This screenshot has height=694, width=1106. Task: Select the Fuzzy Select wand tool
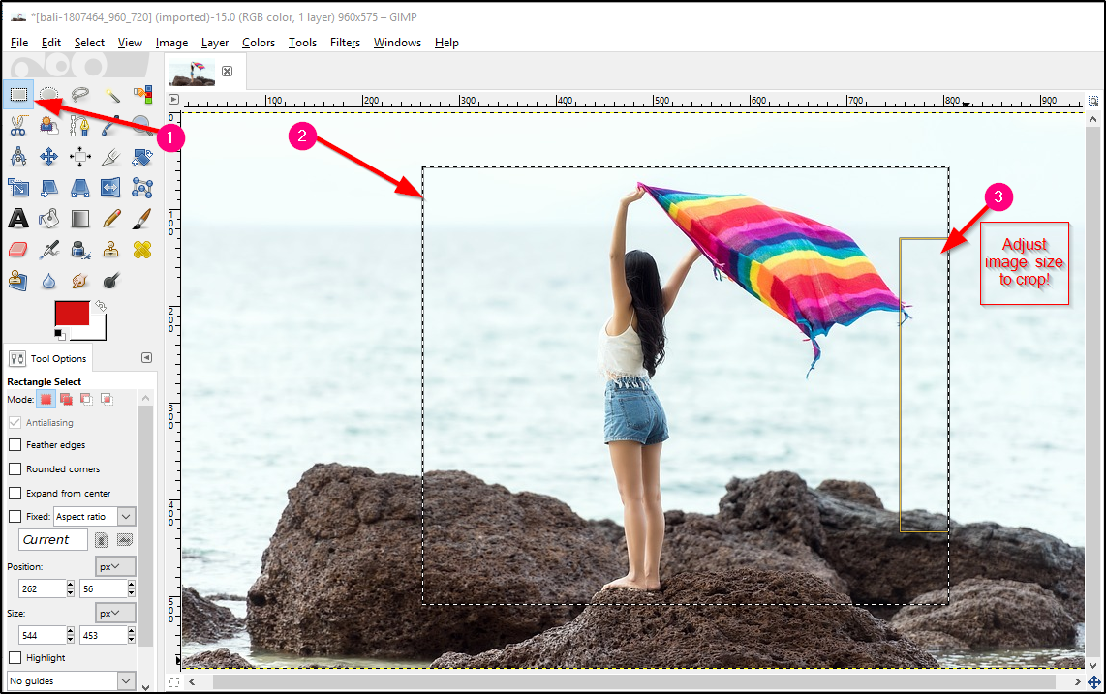point(110,94)
